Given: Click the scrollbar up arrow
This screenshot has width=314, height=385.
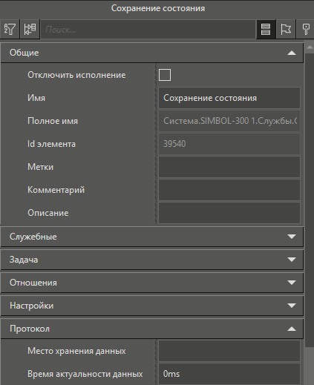Looking at the screenshot, I should pos(310,47).
